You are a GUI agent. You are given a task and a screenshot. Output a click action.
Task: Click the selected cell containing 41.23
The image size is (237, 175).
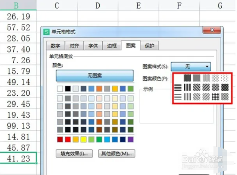point(18,158)
